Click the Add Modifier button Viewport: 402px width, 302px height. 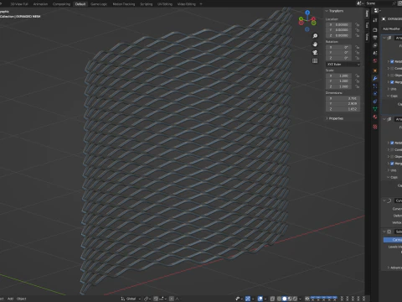(x=392, y=29)
